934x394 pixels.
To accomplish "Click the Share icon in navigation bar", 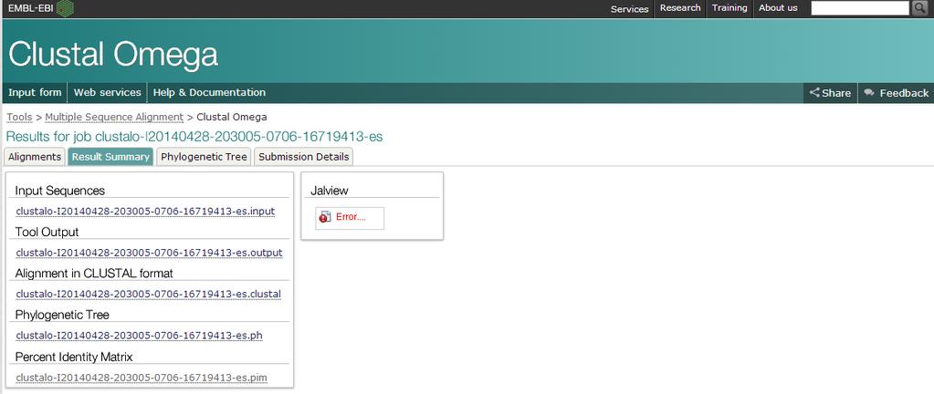I will click(x=814, y=92).
